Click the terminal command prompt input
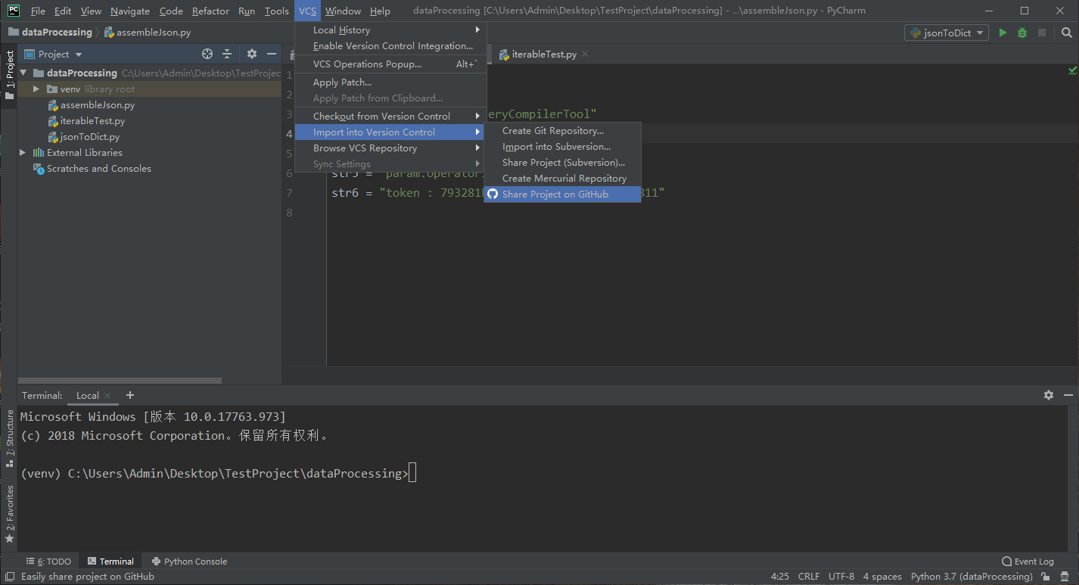1079x585 pixels. tap(412, 473)
